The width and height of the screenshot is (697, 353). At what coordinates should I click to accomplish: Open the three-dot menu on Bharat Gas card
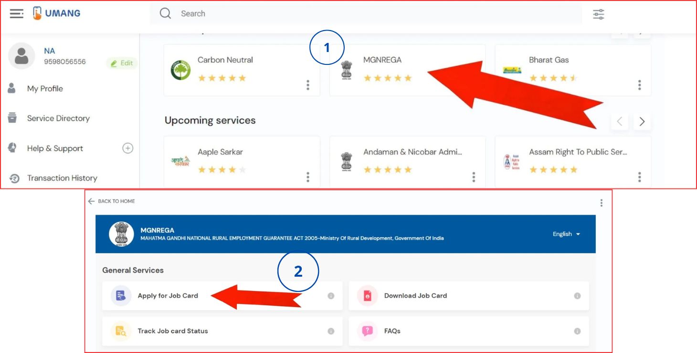tap(639, 85)
